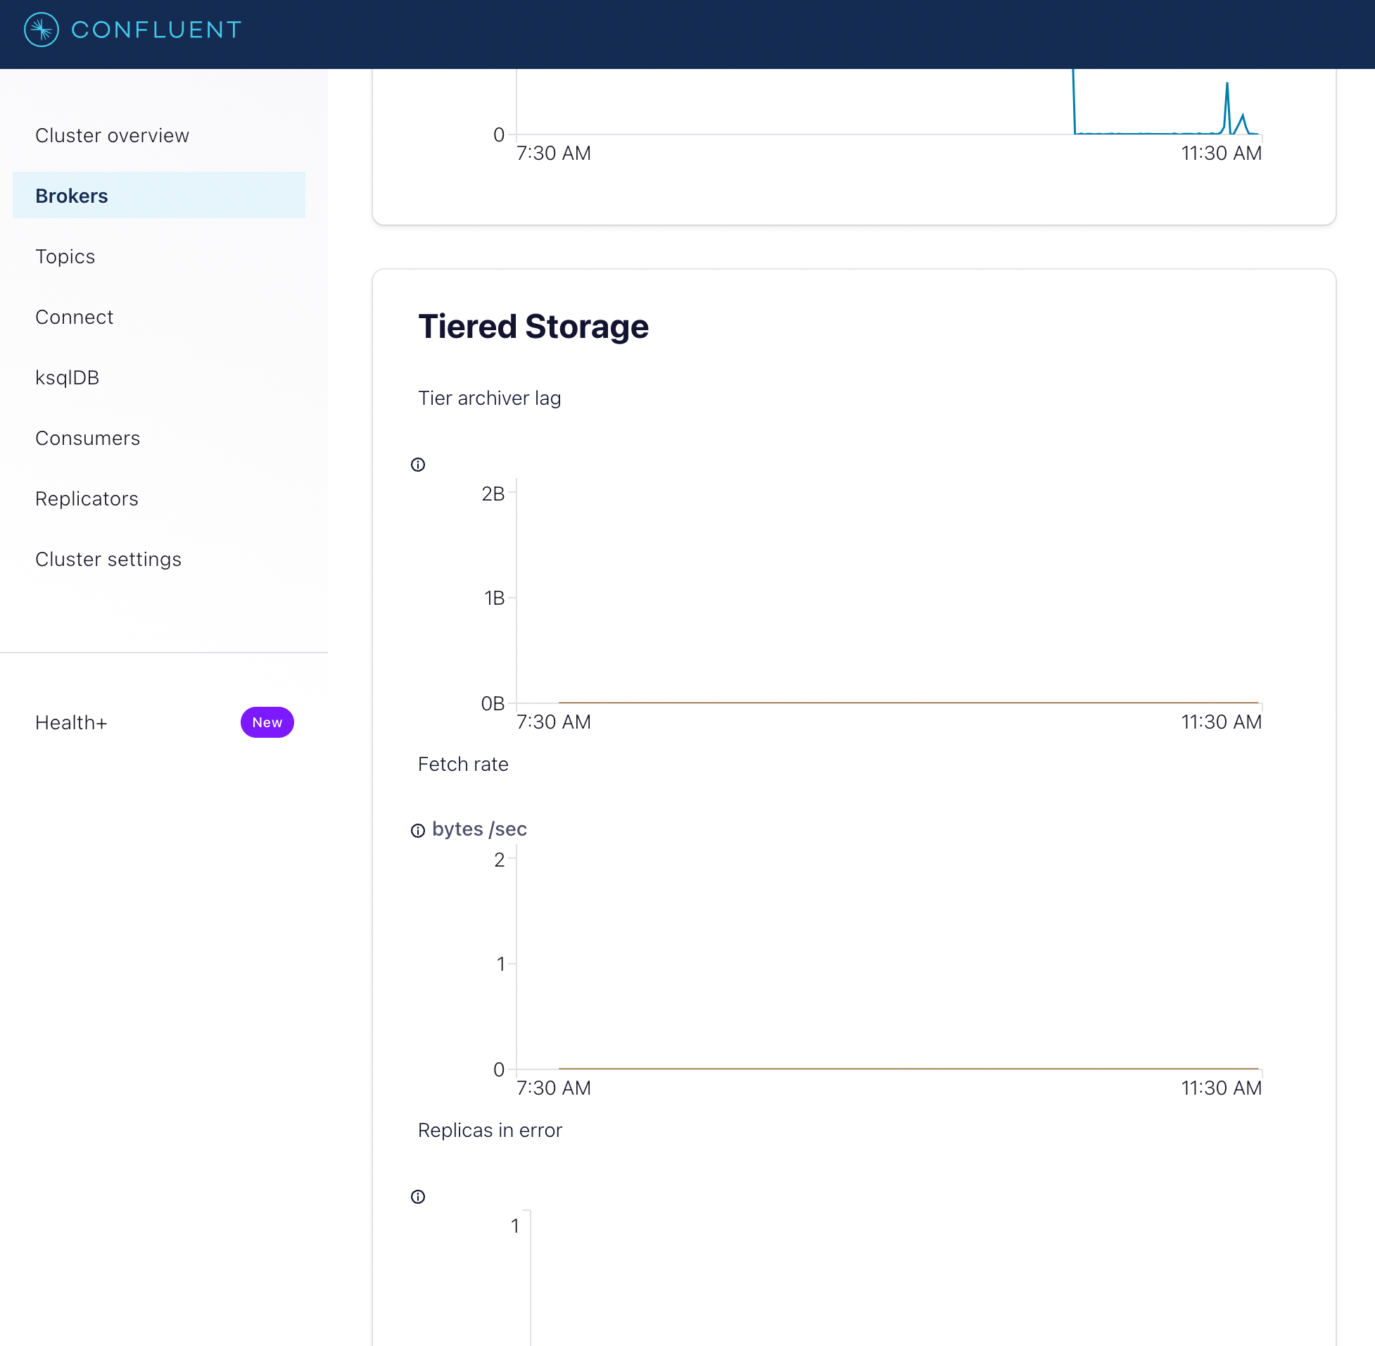Click the purple New badge beside Health+
This screenshot has height=1346, width=1375.
[267, 722]
